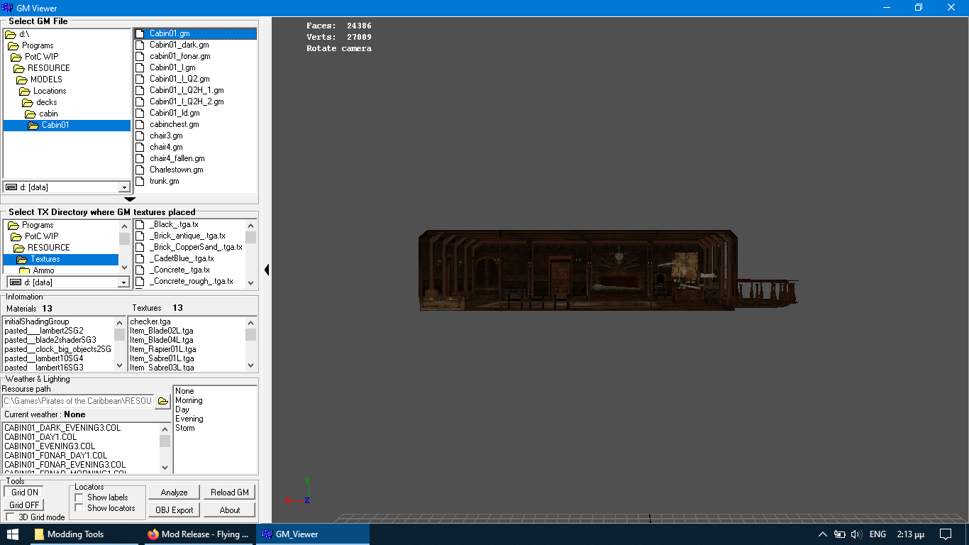
Task: Select the texture _Brick_antique_.tga.tx
Action: pos(187,236)
